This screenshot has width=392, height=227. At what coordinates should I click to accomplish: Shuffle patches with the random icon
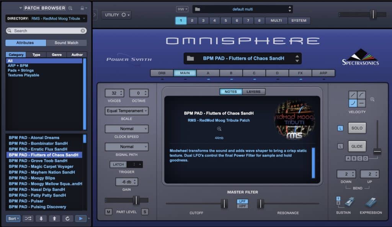point(28,219)
